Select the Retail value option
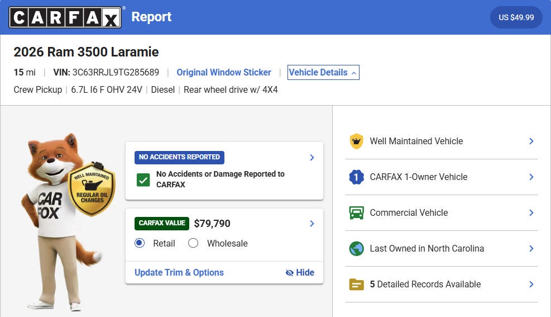Image resolution: width=551 pixels, height=317 pixels. [140, 243]
